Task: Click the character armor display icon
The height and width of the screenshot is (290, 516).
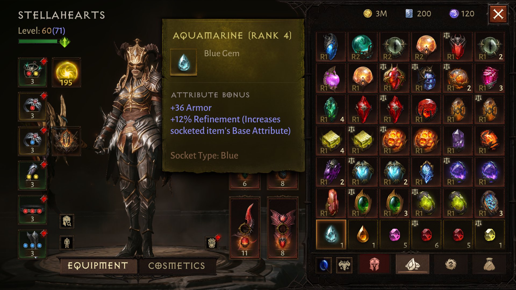Action: coord(67,242)
